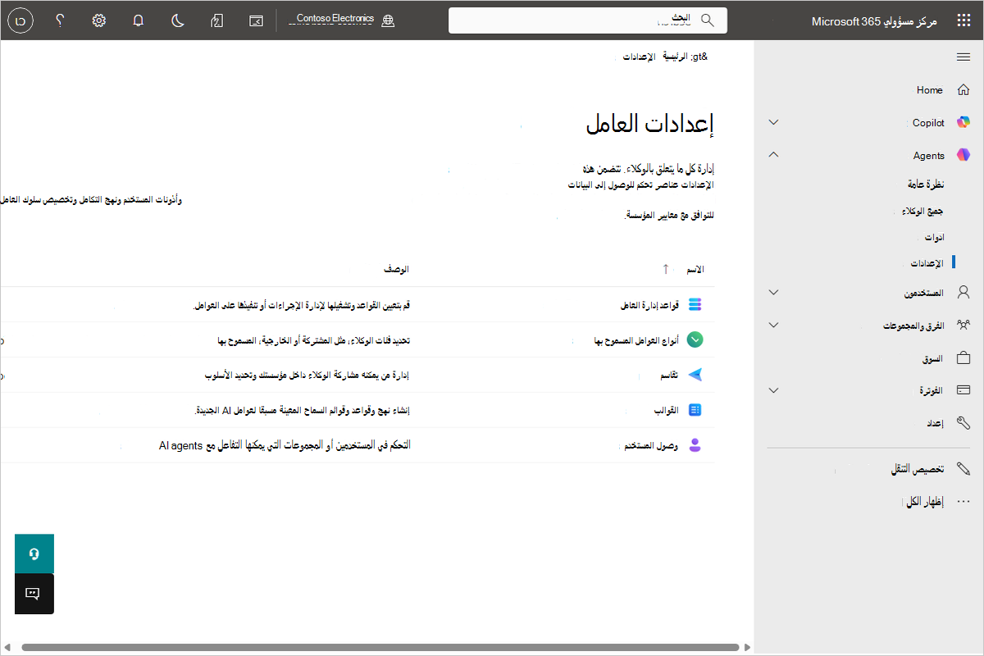The image size is (984, 656).
Task: Open وصول المستخدم setting
Action: [652, 445]
